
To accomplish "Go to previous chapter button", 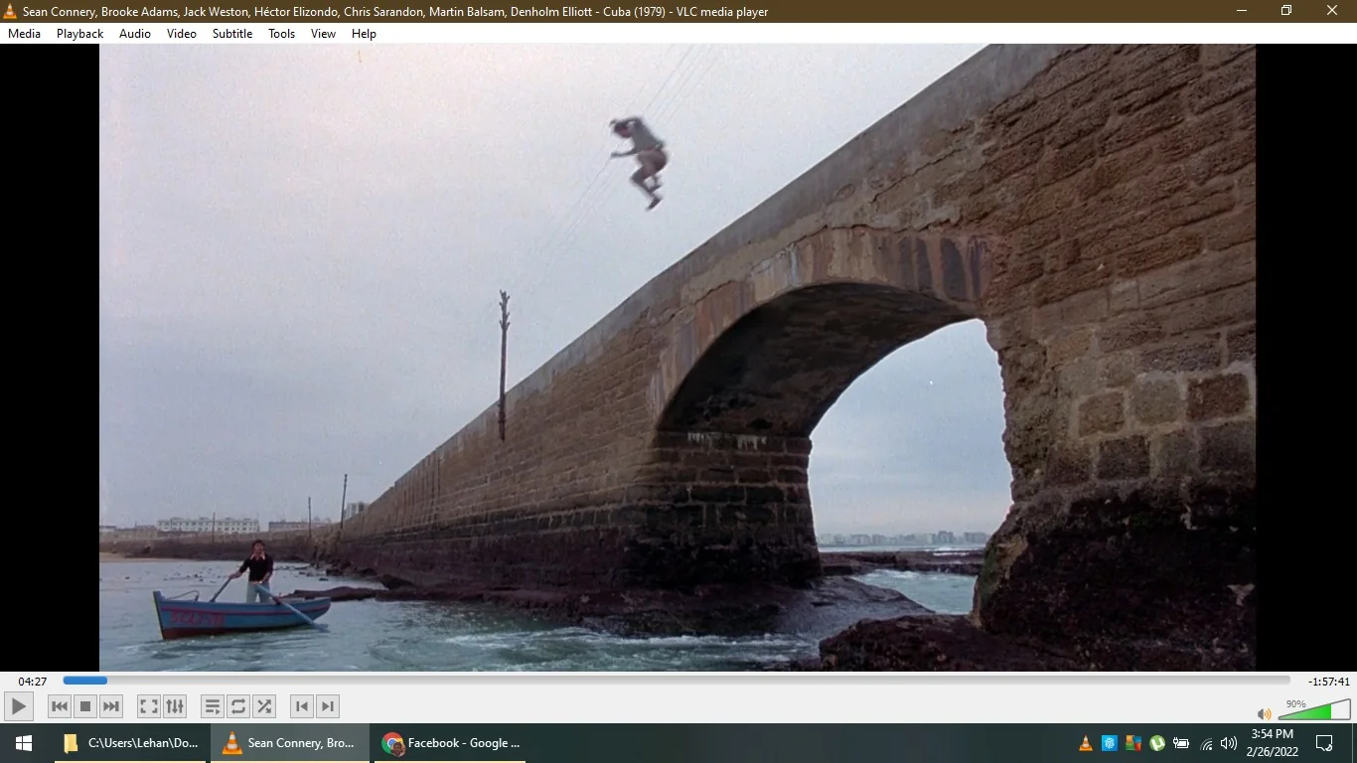I will (x=302, y=706).
